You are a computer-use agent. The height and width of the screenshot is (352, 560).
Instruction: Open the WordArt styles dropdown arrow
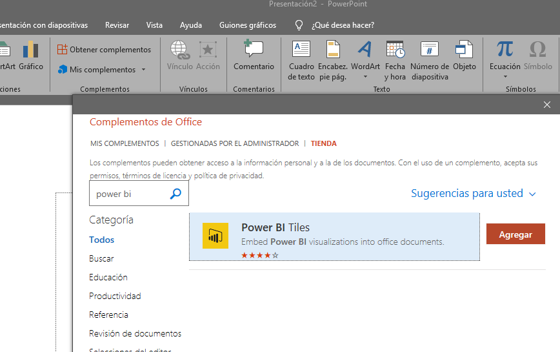point(365,76)
